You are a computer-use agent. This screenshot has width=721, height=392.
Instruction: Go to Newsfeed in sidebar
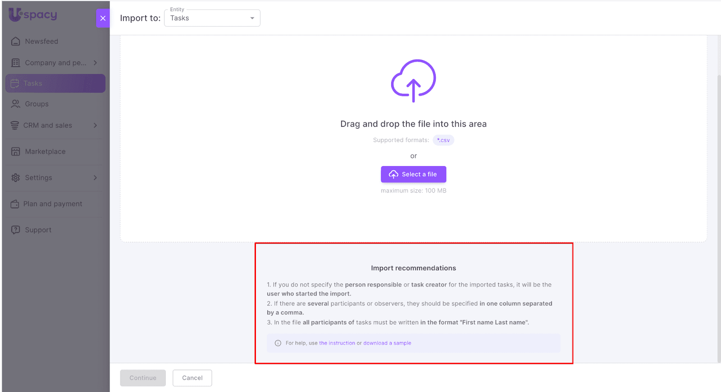(41, 42)
